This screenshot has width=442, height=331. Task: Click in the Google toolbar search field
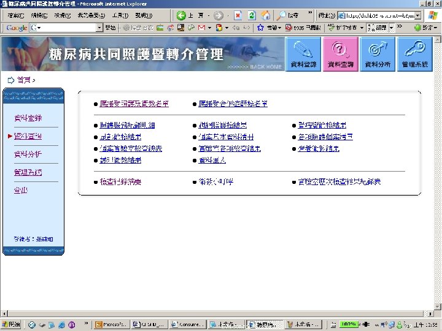pyautogui.click(x=65, y=28)
